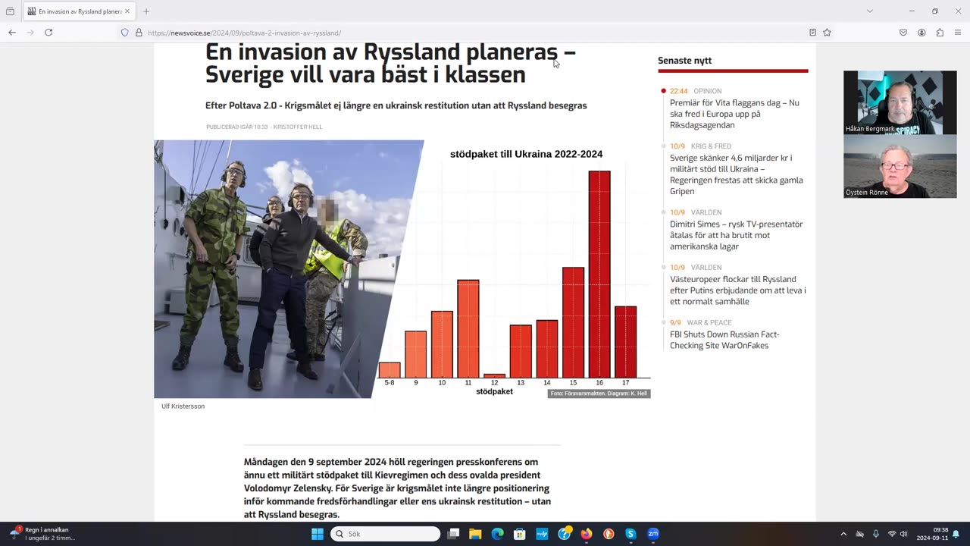This screenshot has height=546, width=970.
Task: Bookmark this page with the star
Action: 827,33
